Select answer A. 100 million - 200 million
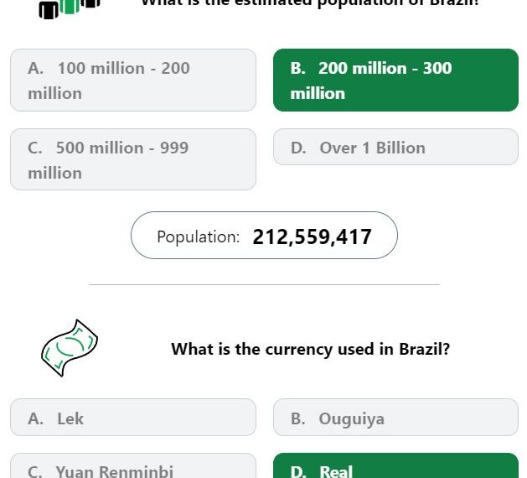 coord(133,80)
